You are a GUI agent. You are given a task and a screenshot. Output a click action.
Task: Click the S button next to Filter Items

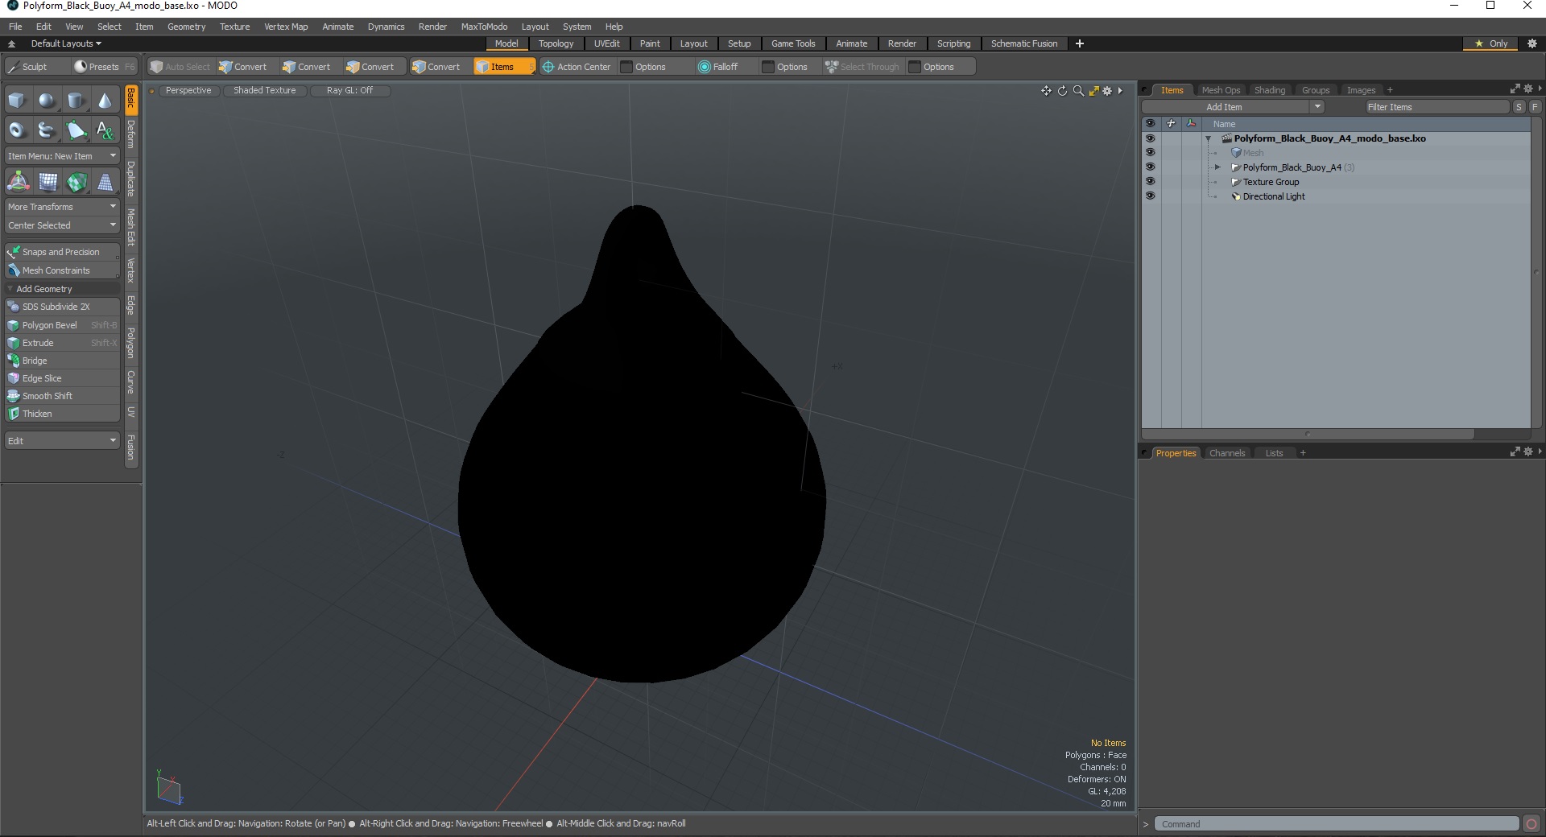1519,107
